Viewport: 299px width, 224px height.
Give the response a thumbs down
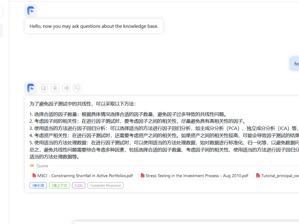tap(77, 88)
